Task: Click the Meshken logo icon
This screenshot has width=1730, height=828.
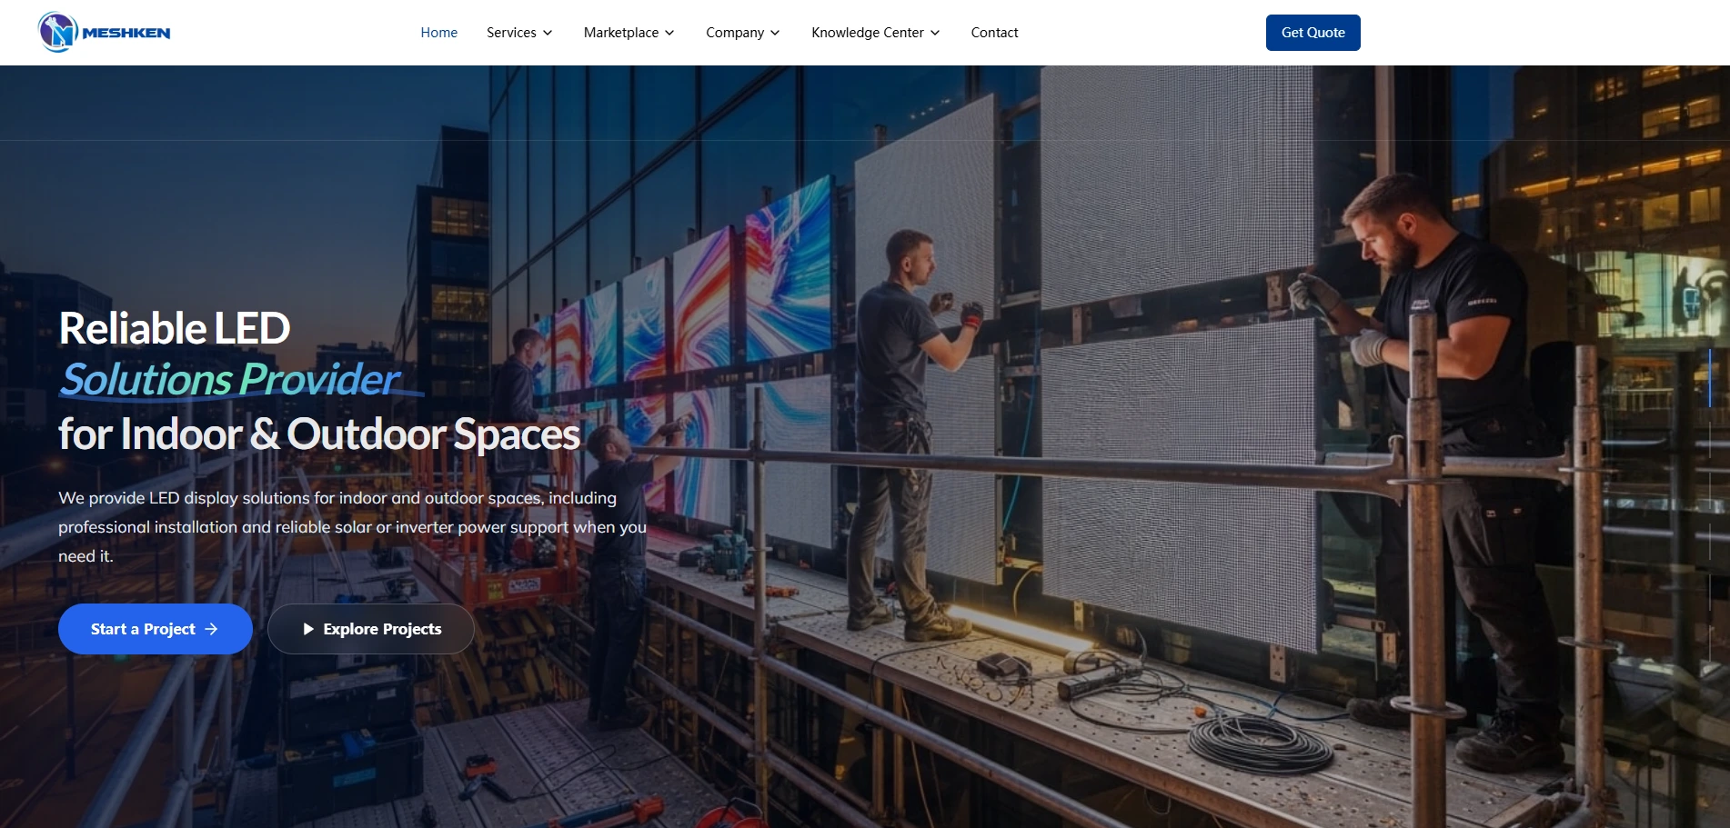Action: click(x=57, y=33)
